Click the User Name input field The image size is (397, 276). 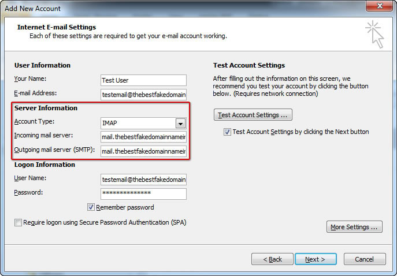click(143, 180)
